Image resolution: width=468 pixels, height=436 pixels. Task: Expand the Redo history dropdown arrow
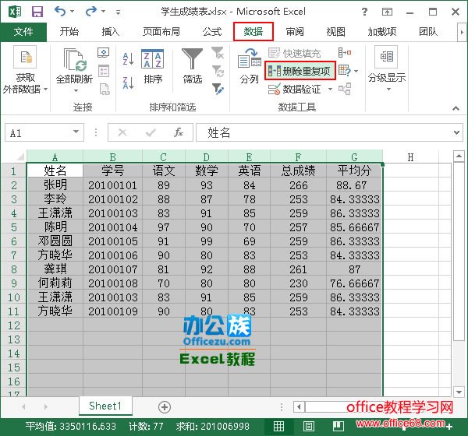click(103, 12)
